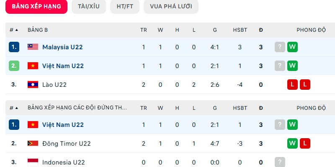
Task: Select the Bảng xếp hạng tab
Action: click(x=36, y=7)
